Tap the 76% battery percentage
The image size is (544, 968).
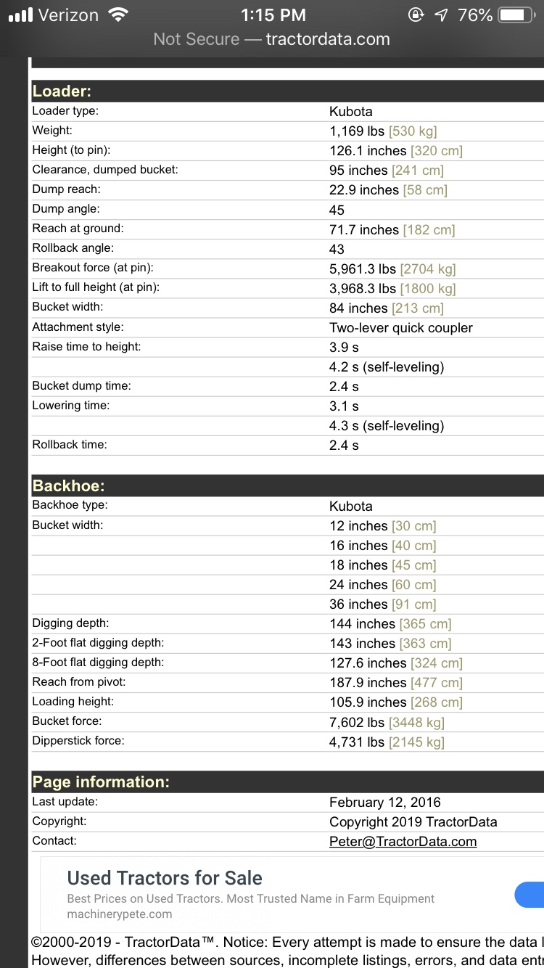tap(475, 15)
